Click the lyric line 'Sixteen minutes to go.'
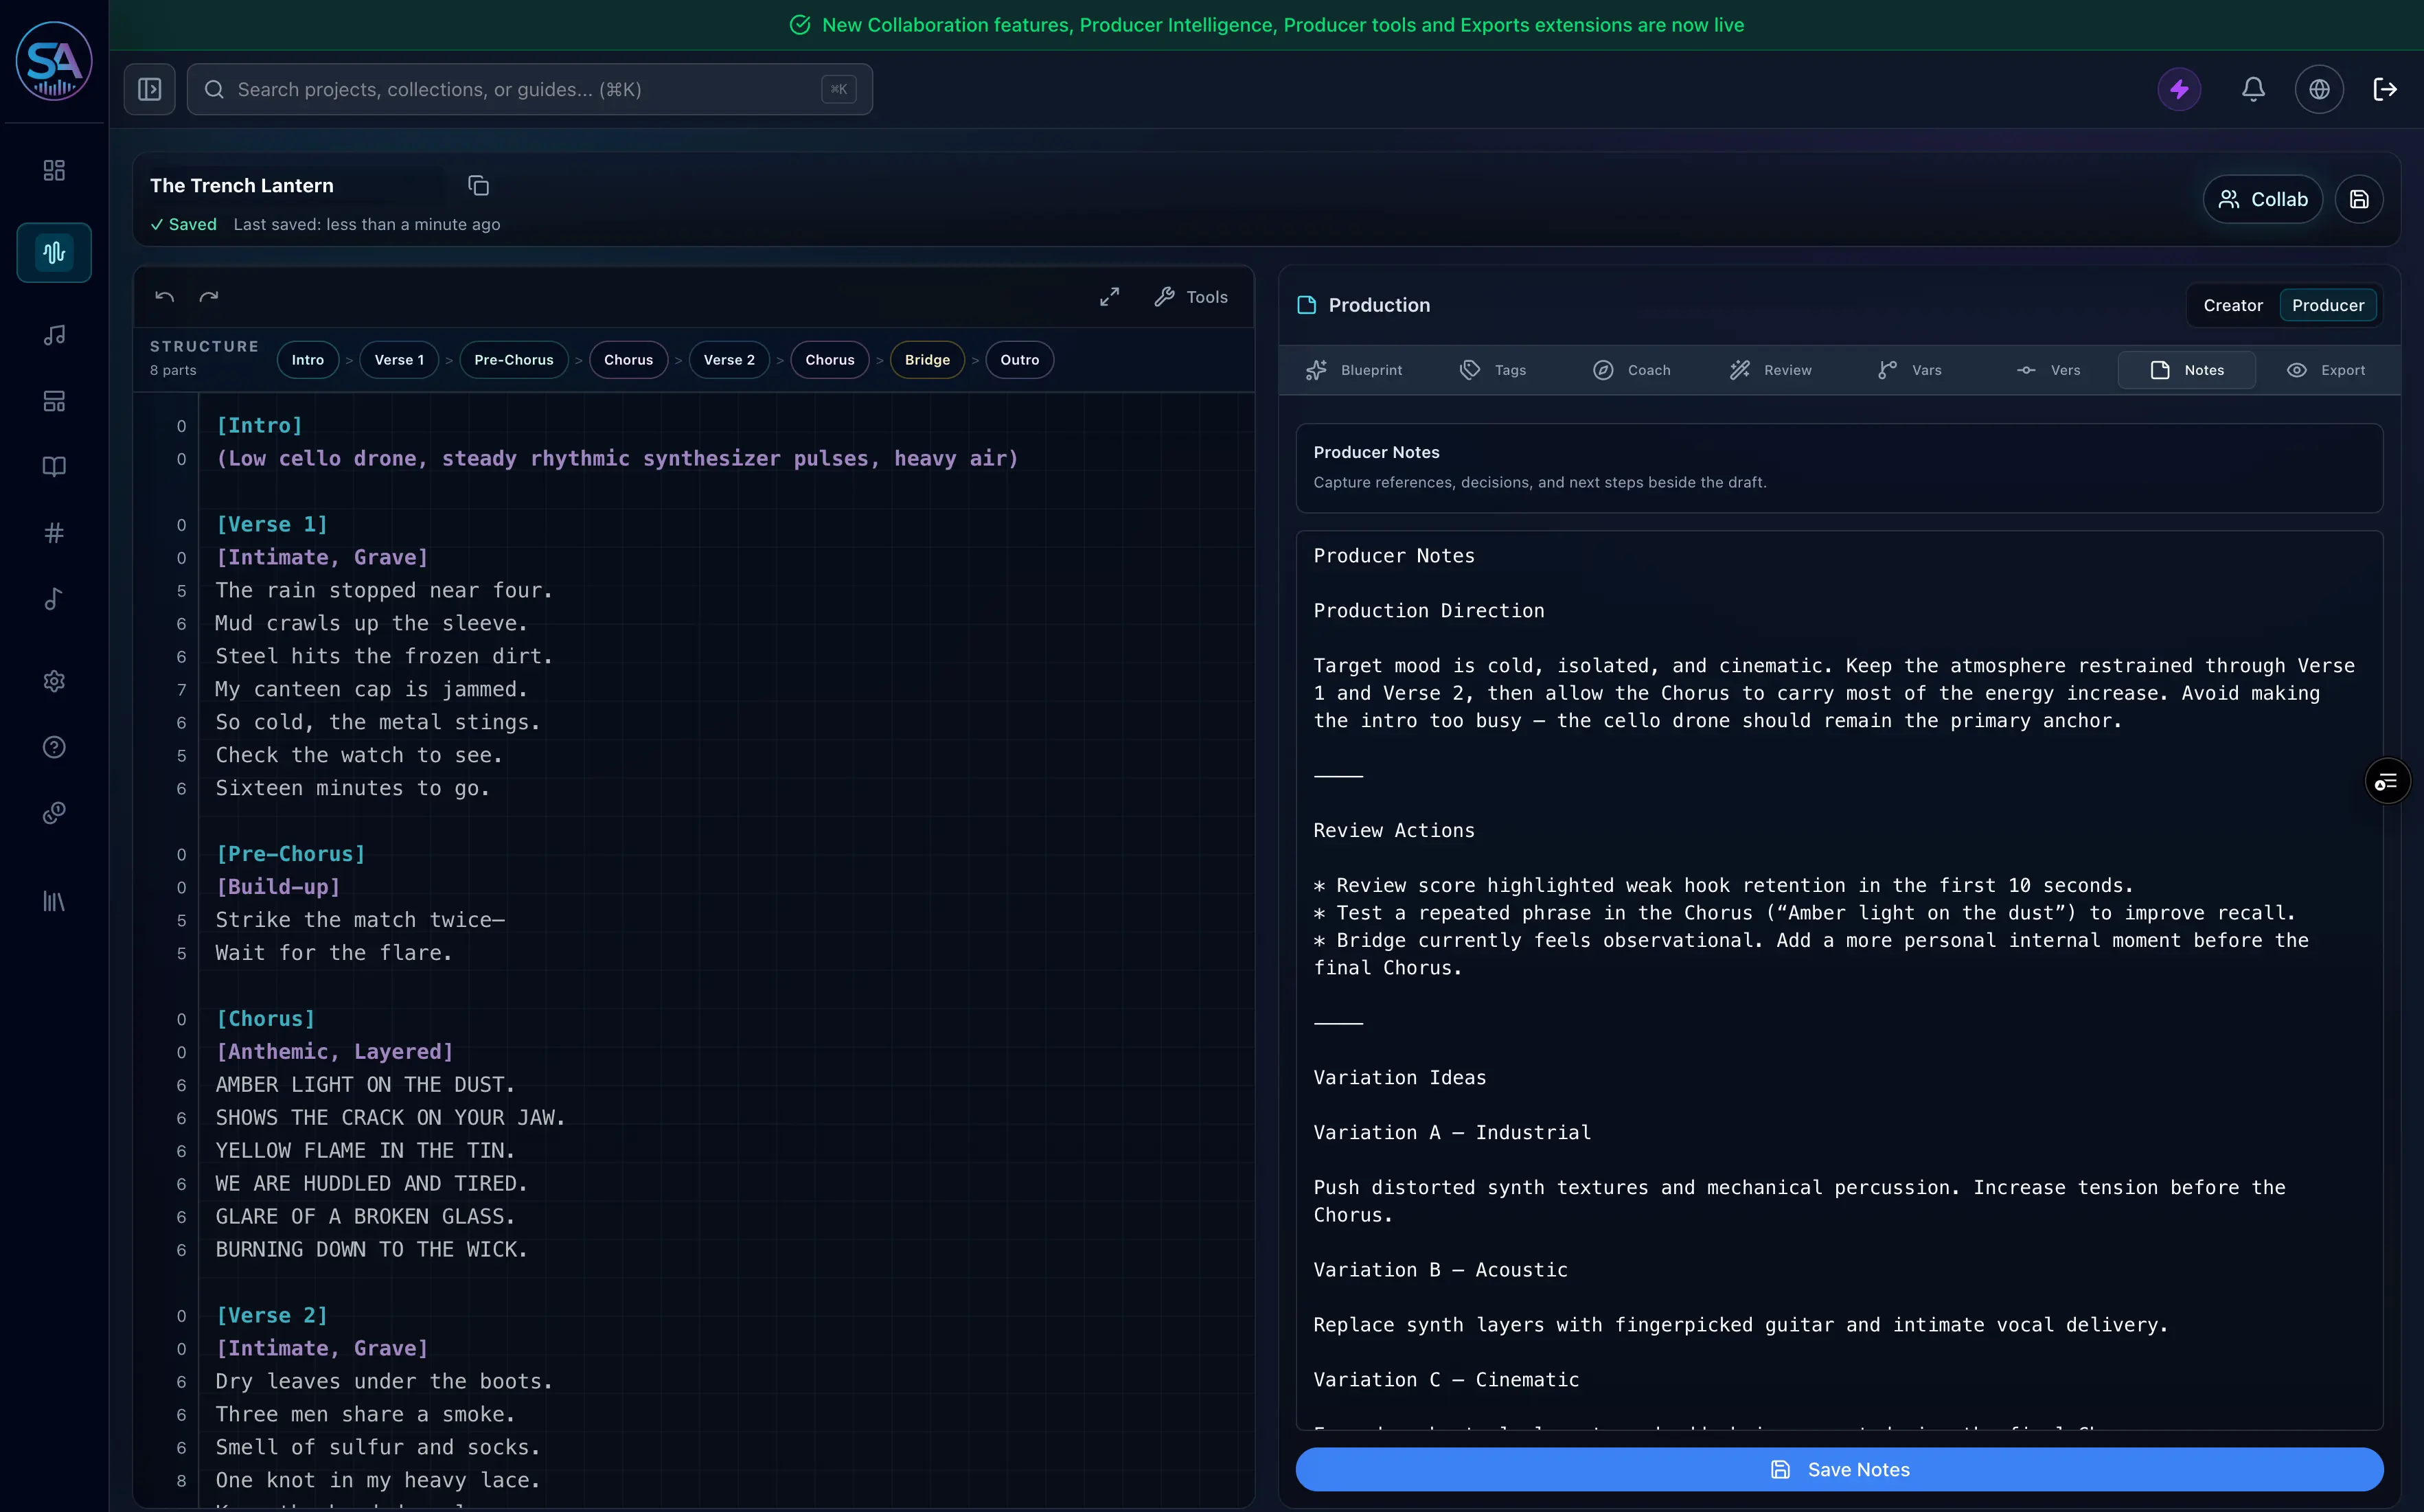 coord(353,789)
